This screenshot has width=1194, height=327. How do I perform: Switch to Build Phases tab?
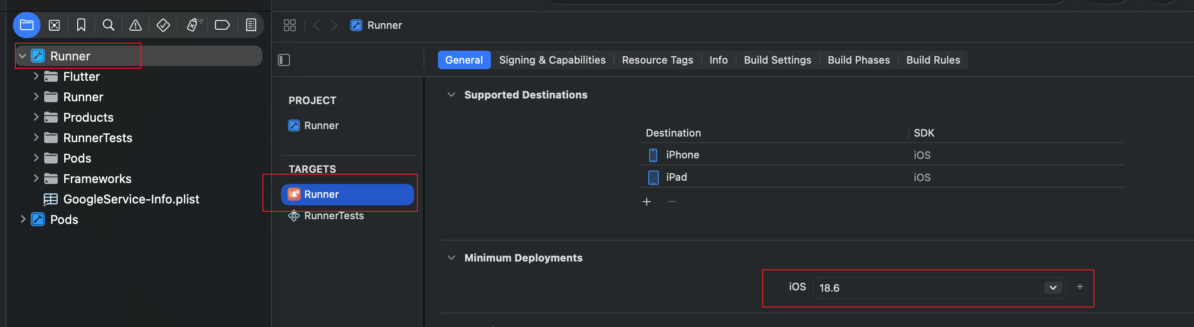[859, 60]
